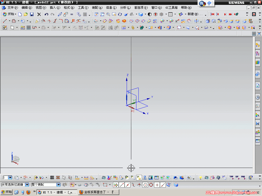
Task: Open the Roles sidebar tab
Action: [257, 132]
